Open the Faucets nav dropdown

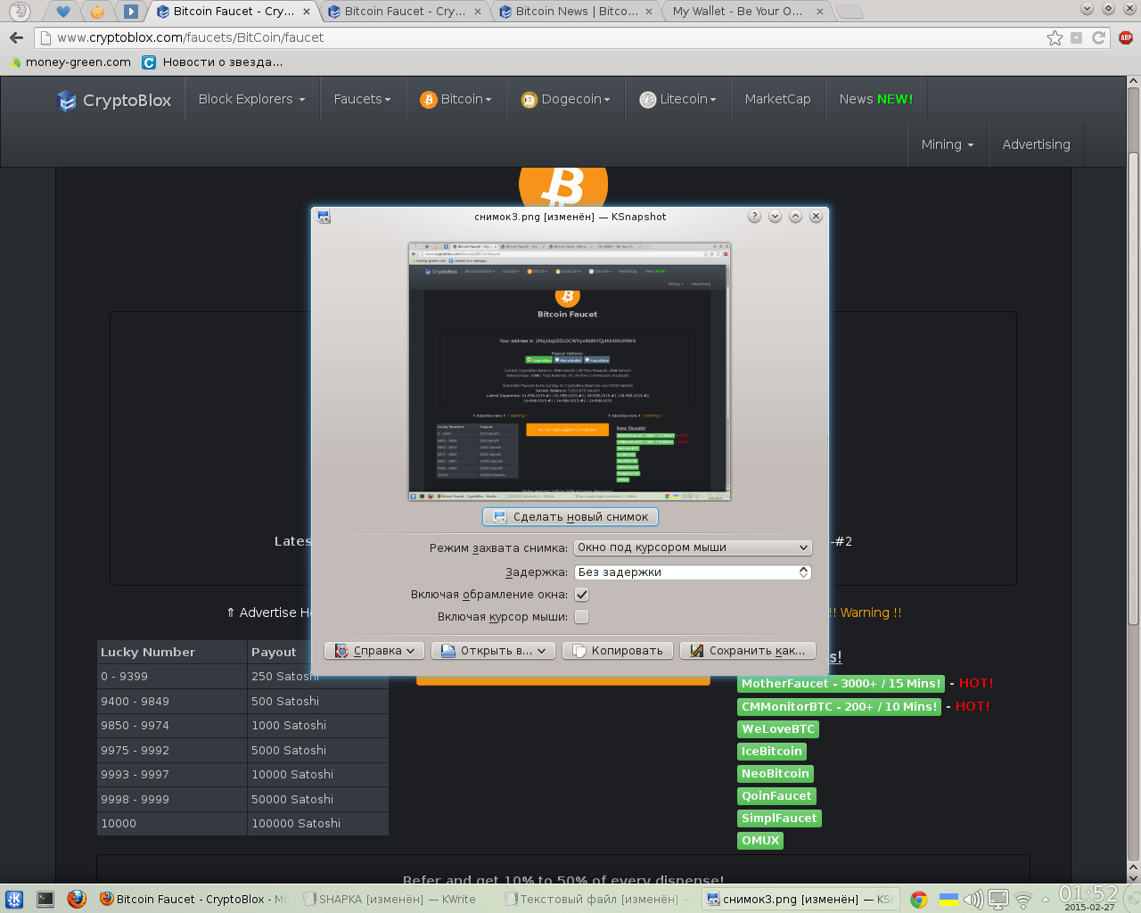coord(362,99)
